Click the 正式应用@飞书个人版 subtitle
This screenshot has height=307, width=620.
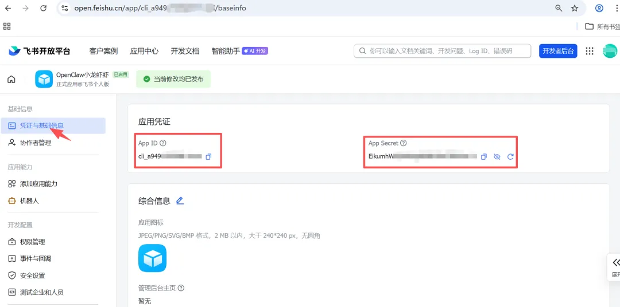pos(83,84)
